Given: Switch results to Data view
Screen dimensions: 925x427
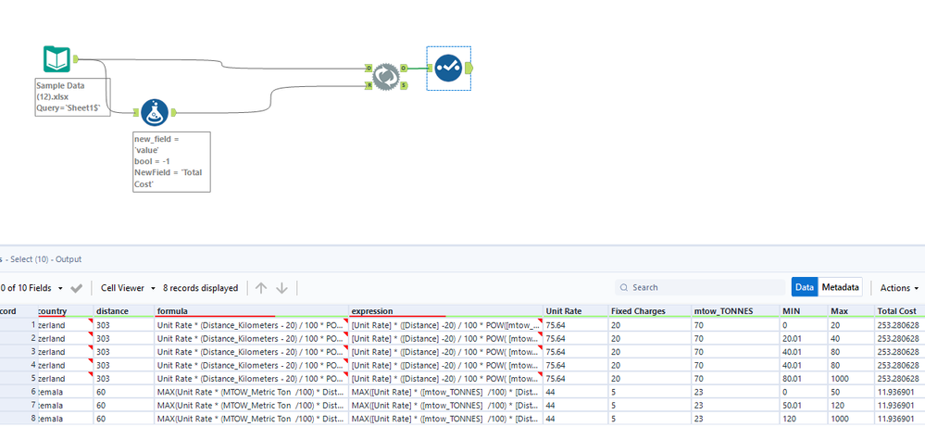Looking at the screenshot, I should point(805,287).
